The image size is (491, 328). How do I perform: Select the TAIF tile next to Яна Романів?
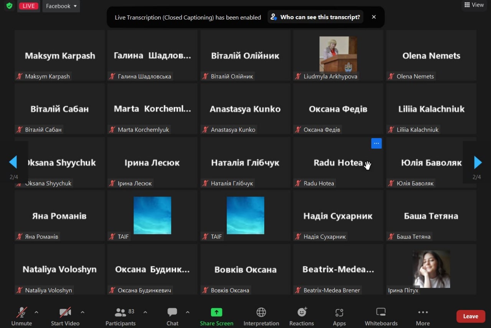coord(152,215)
